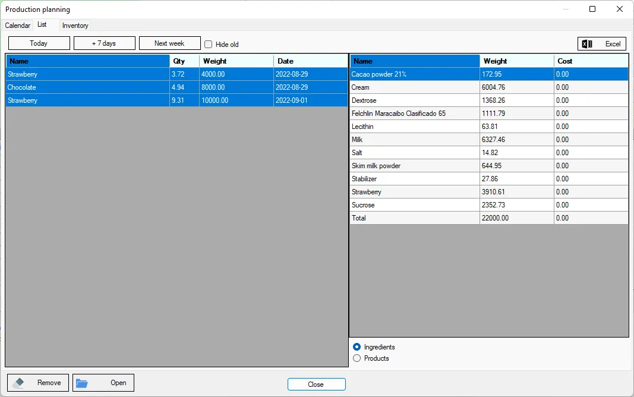The height and width of the screenshot is (397, 634).
Task: Click the + 7 days button
Action: click(x=105, y=43)
